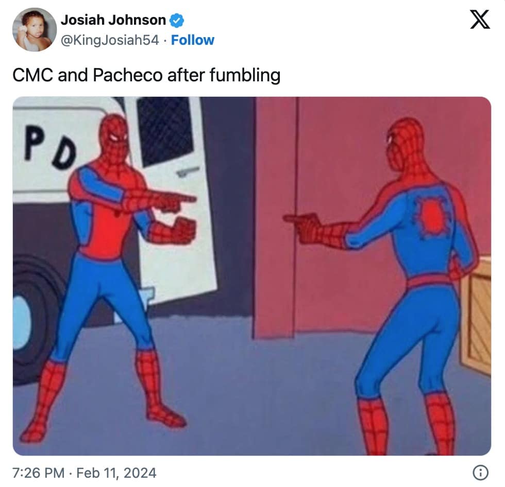Click the left Spider-Man's masked head
This screenshot has width=505, height=487.
click(x=113, y=137)
